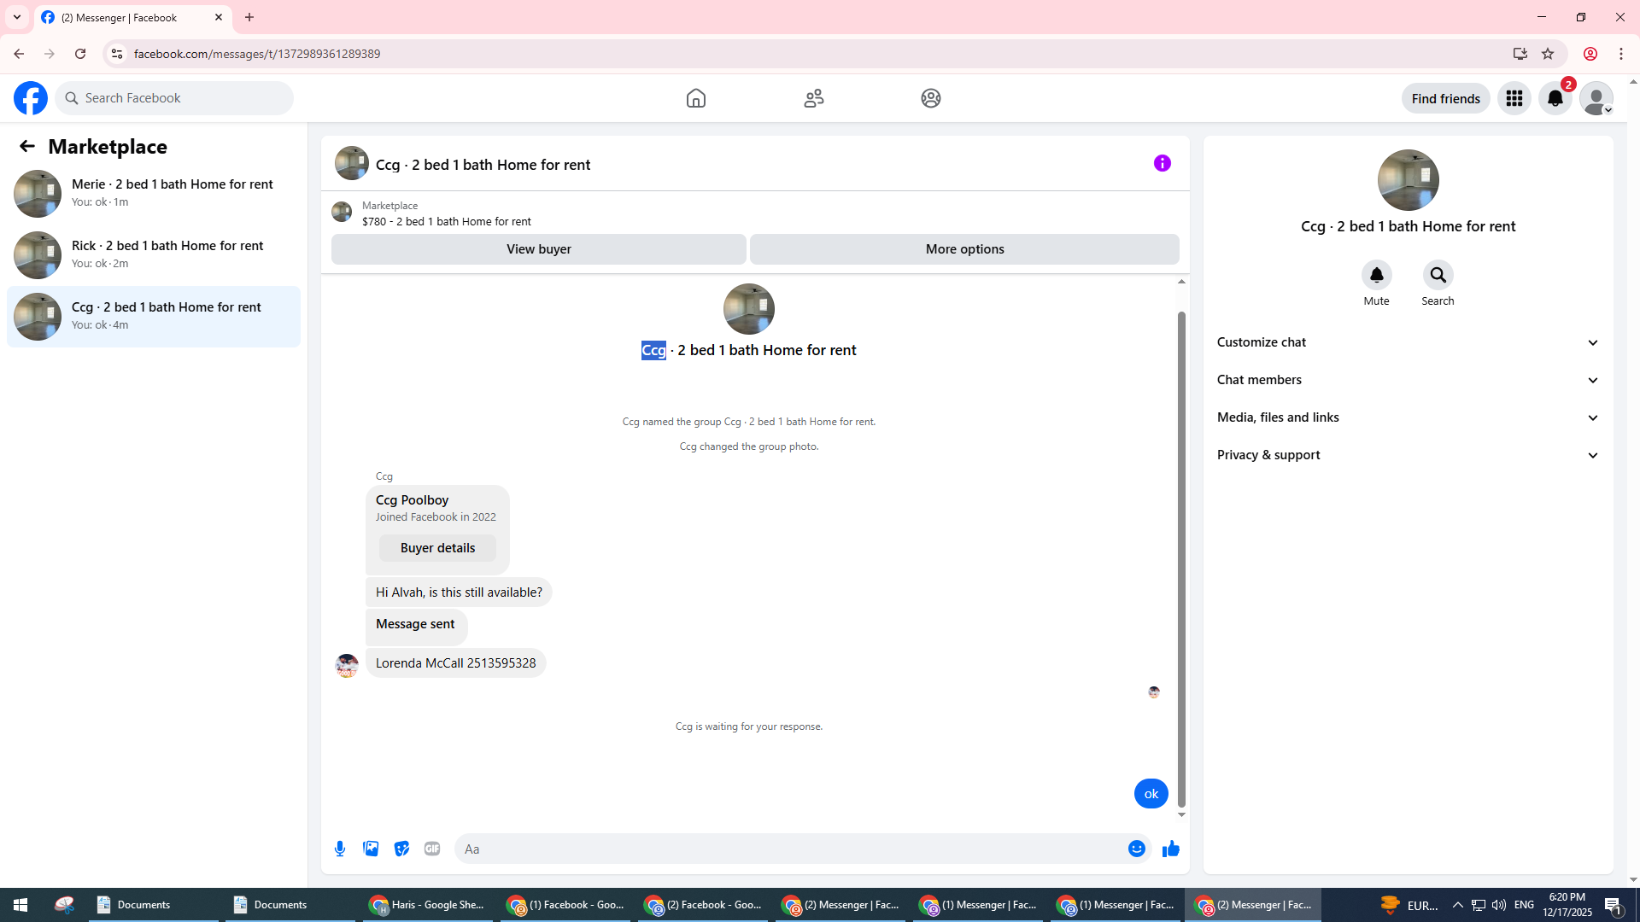This screenshot has width=1640, height=922.
Task: Open the sticker picker icon
Action: tap(401, 849)
